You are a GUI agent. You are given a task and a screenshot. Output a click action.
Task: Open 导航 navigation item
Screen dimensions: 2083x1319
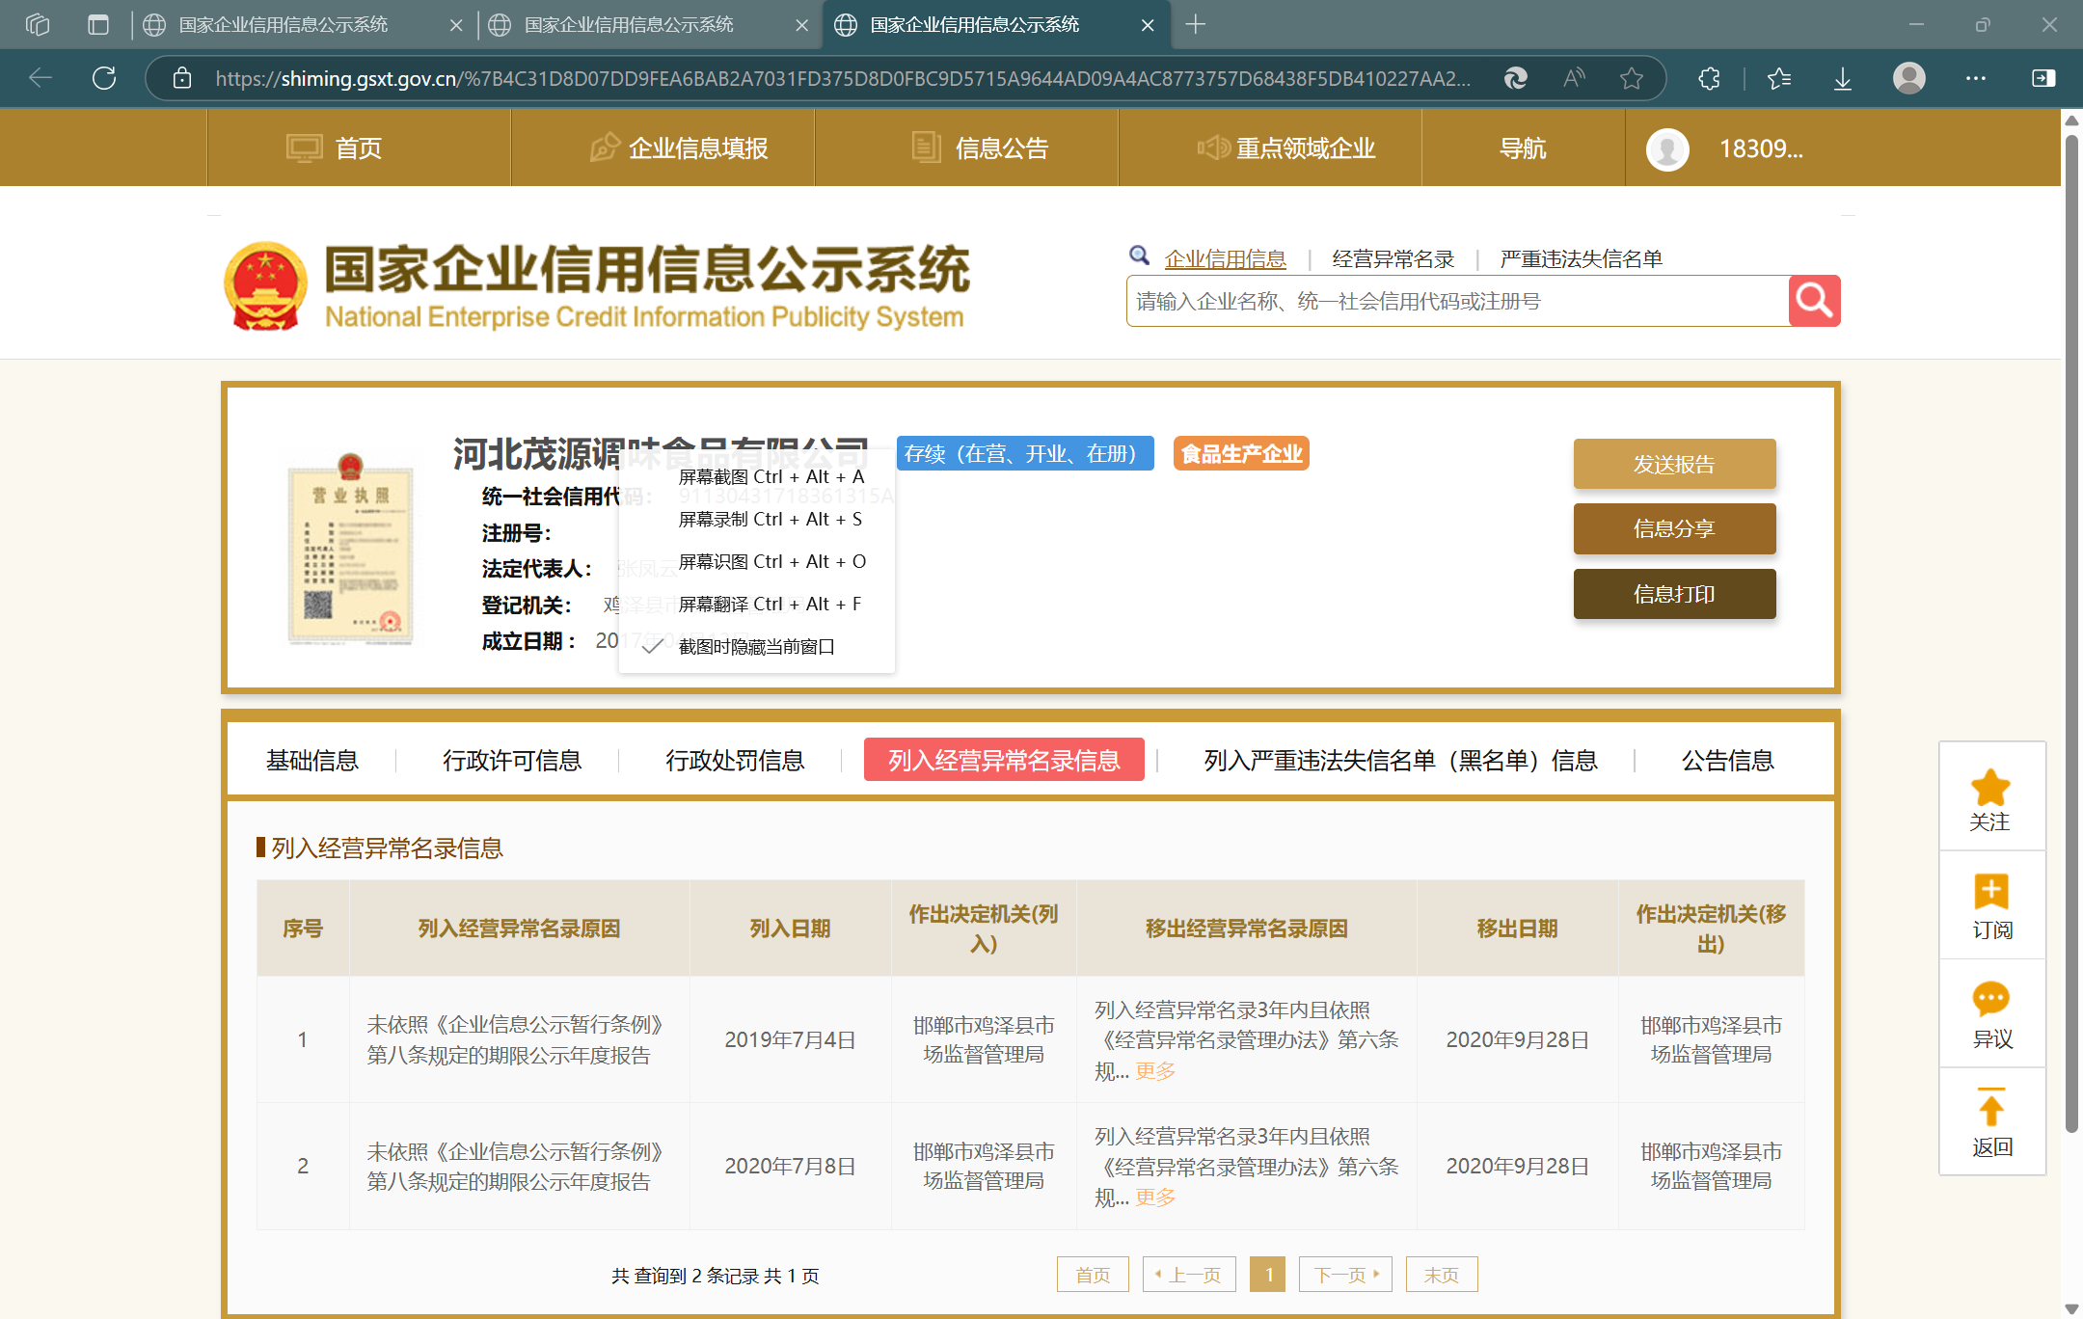[x=1524, y=148]
